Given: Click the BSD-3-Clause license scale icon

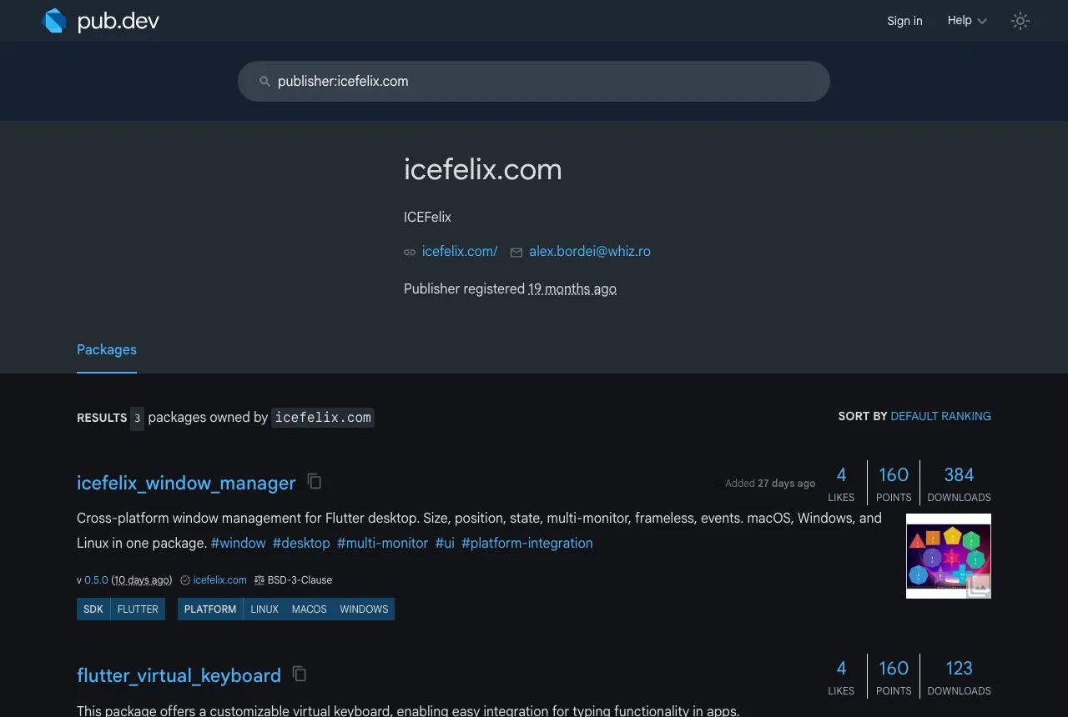Looking at the screenshot, I should [x=259, y=580].
